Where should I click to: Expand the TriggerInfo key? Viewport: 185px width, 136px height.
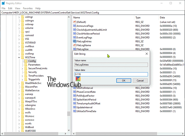coord(22,80)
